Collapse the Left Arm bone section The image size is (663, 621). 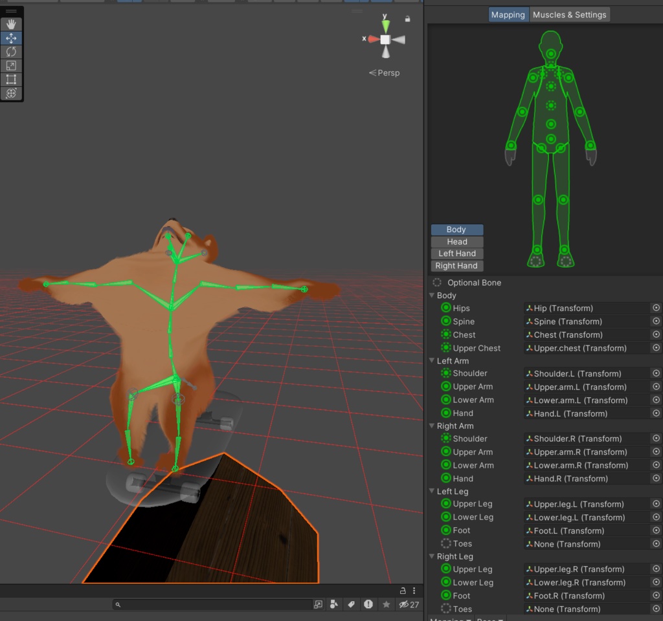coord(432,361)
